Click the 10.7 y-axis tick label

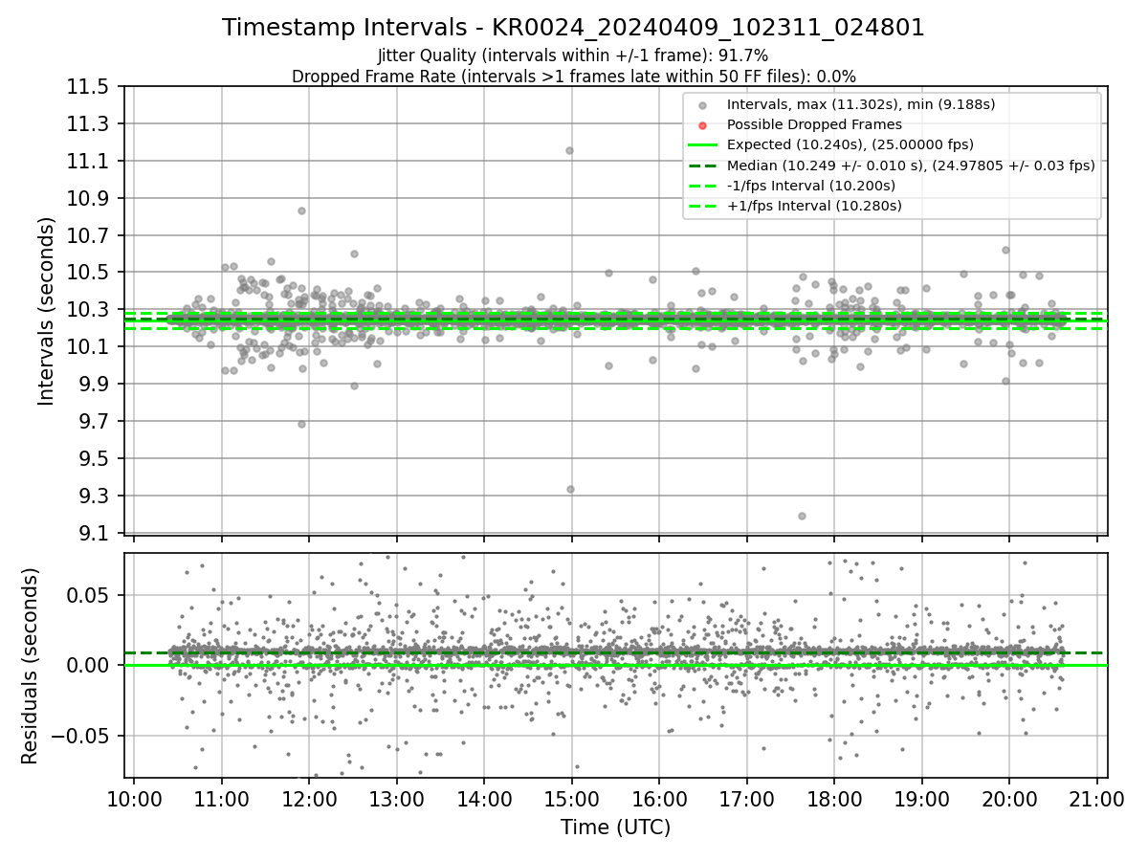pyautogui.click(x=89, y=236)
